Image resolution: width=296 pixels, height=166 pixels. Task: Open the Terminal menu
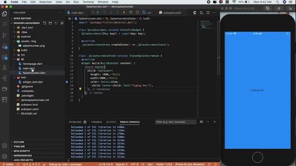click(88, 2)
